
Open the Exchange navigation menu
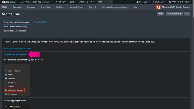pos(31,7)
